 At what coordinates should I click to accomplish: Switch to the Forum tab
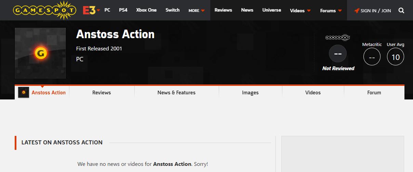374,93
